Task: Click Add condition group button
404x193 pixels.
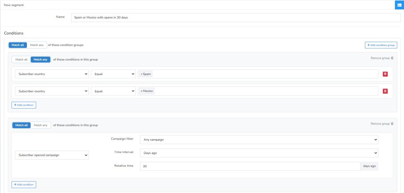Action: (381, 45)
